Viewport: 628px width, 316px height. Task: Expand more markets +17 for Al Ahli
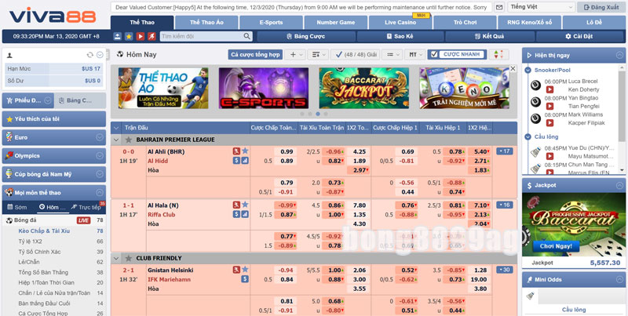(504, 151)
